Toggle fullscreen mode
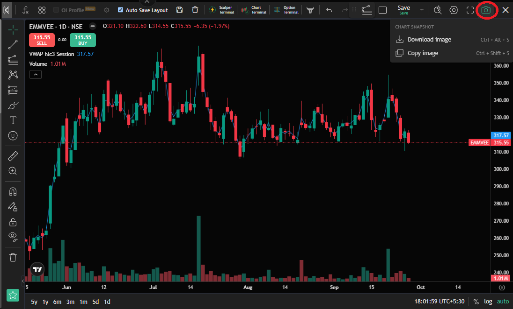The height and width of the screenshot is (309, 513). coord(470,10)
